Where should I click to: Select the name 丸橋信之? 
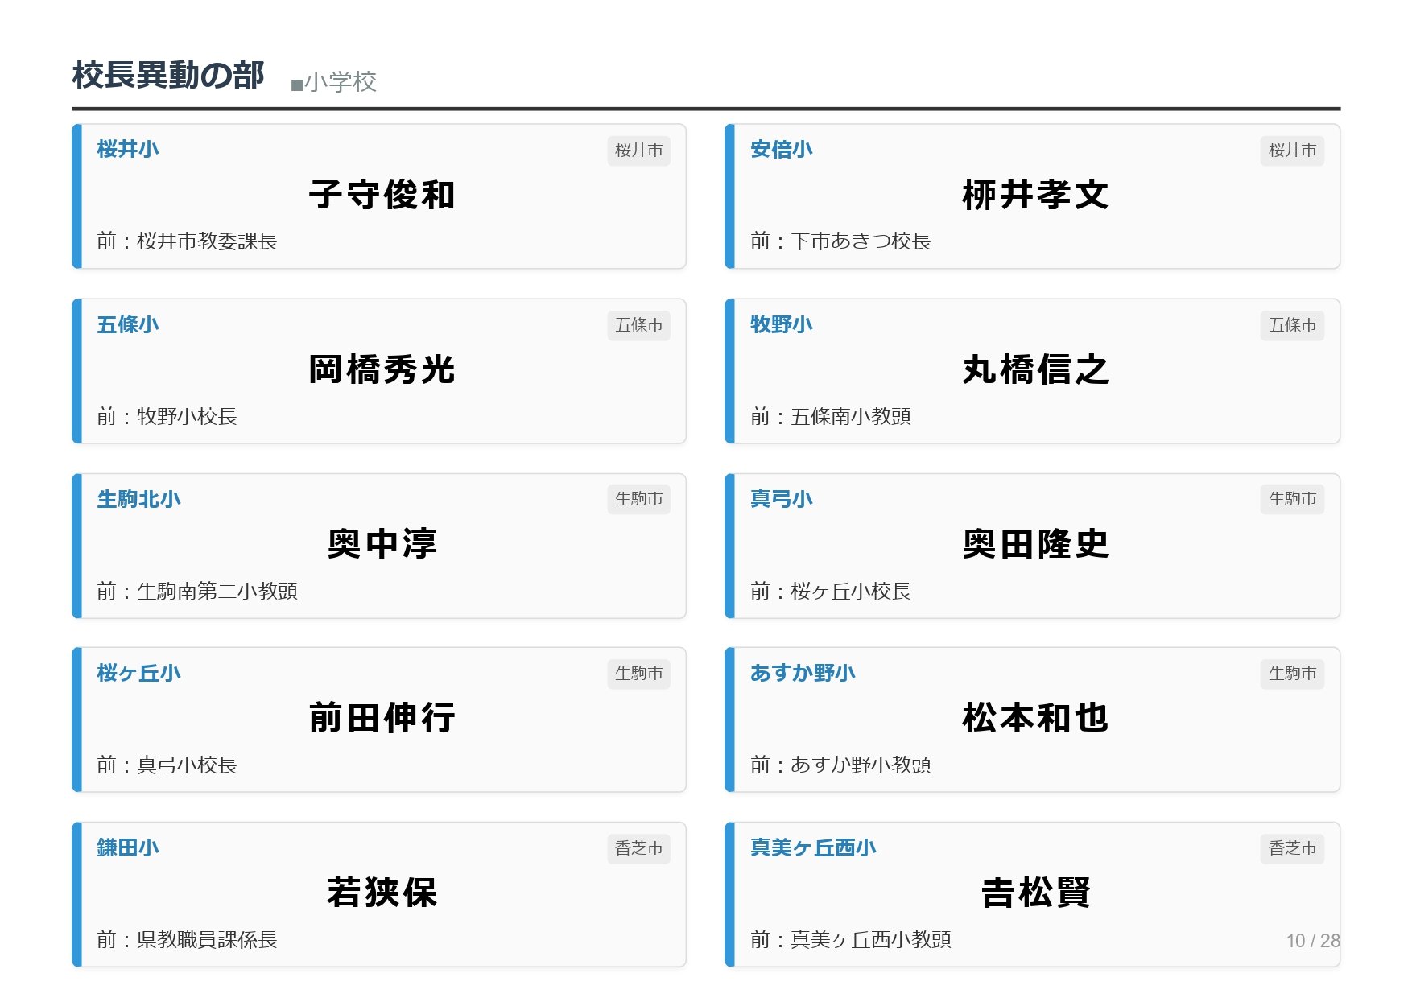point(1035,370)
